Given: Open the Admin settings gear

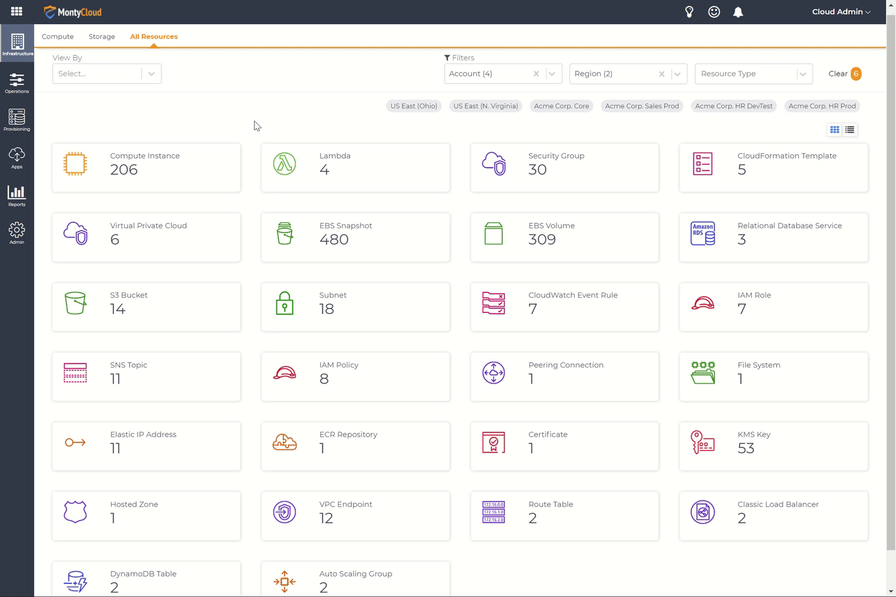Looking at the screenshot, I should coord(17,233).
